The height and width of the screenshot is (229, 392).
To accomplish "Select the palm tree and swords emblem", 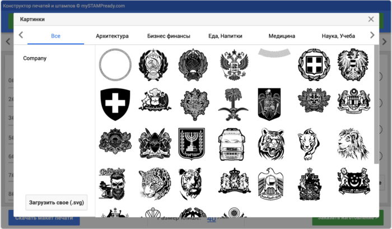I will [234, 104].
